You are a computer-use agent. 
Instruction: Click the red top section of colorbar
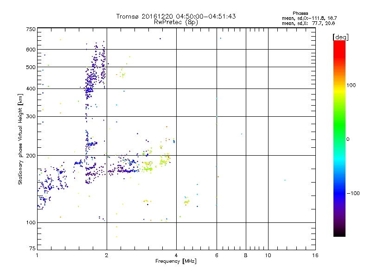[339, 49]
